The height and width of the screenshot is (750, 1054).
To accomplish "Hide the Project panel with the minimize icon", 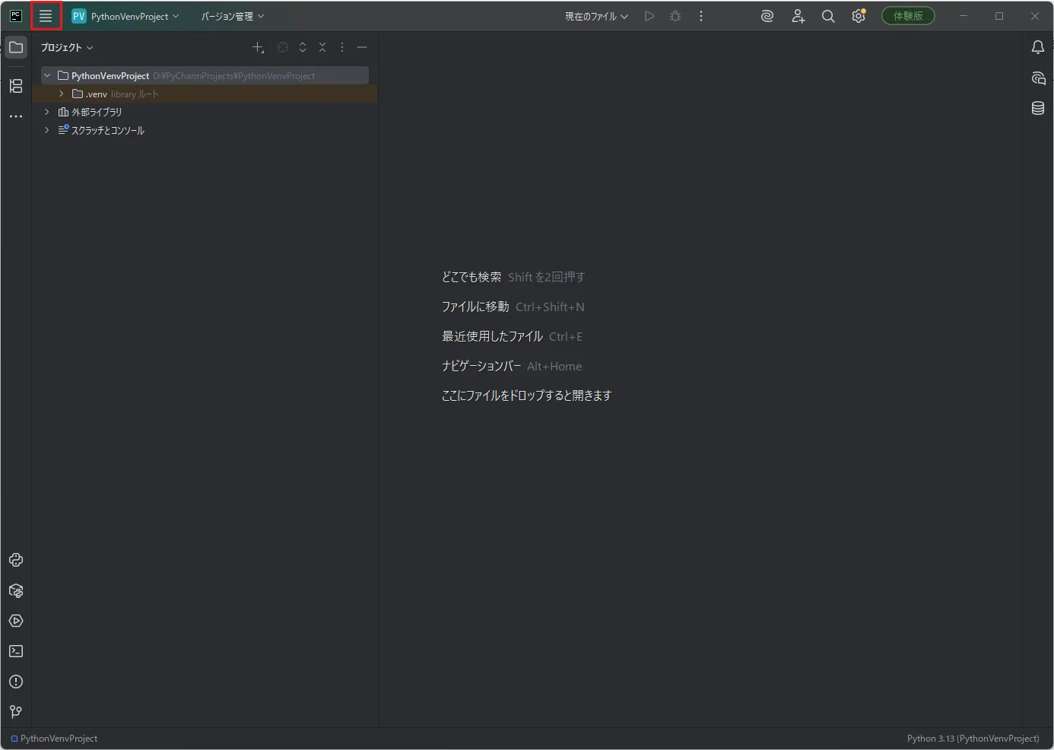I will click(362, 47).
